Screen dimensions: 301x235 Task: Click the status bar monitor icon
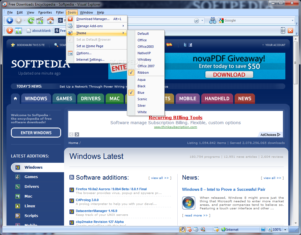263,229
